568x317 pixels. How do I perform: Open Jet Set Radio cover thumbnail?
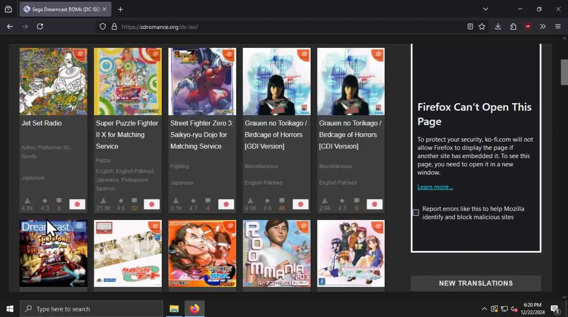point(53,81)
